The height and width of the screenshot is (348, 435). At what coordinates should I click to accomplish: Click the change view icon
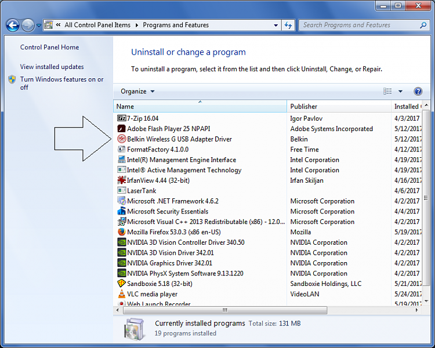[387, 91]
